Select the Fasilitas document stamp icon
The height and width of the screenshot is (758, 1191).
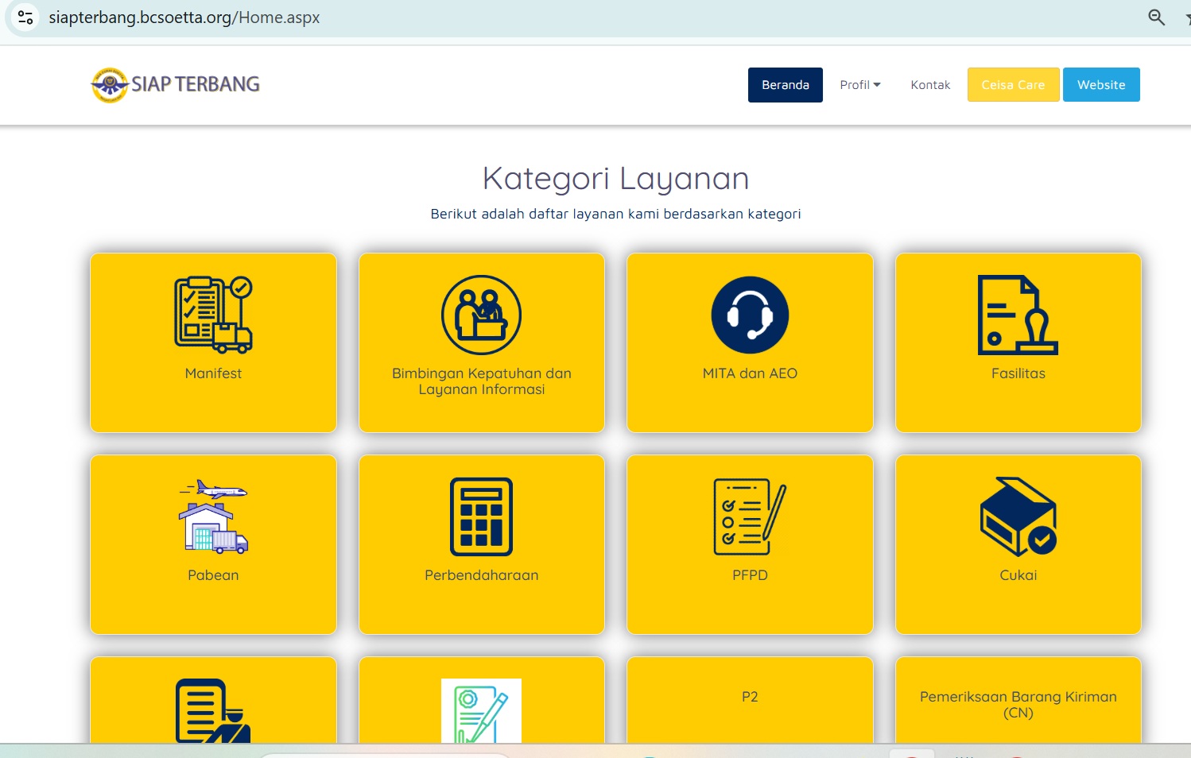1018,315
